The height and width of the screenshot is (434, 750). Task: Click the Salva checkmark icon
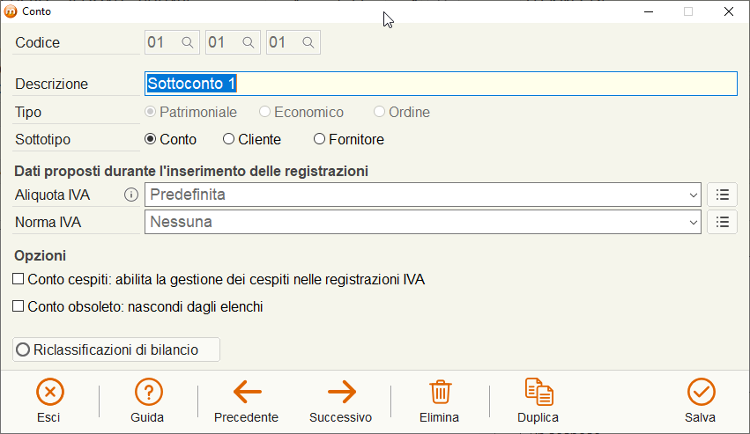[702, 392]
